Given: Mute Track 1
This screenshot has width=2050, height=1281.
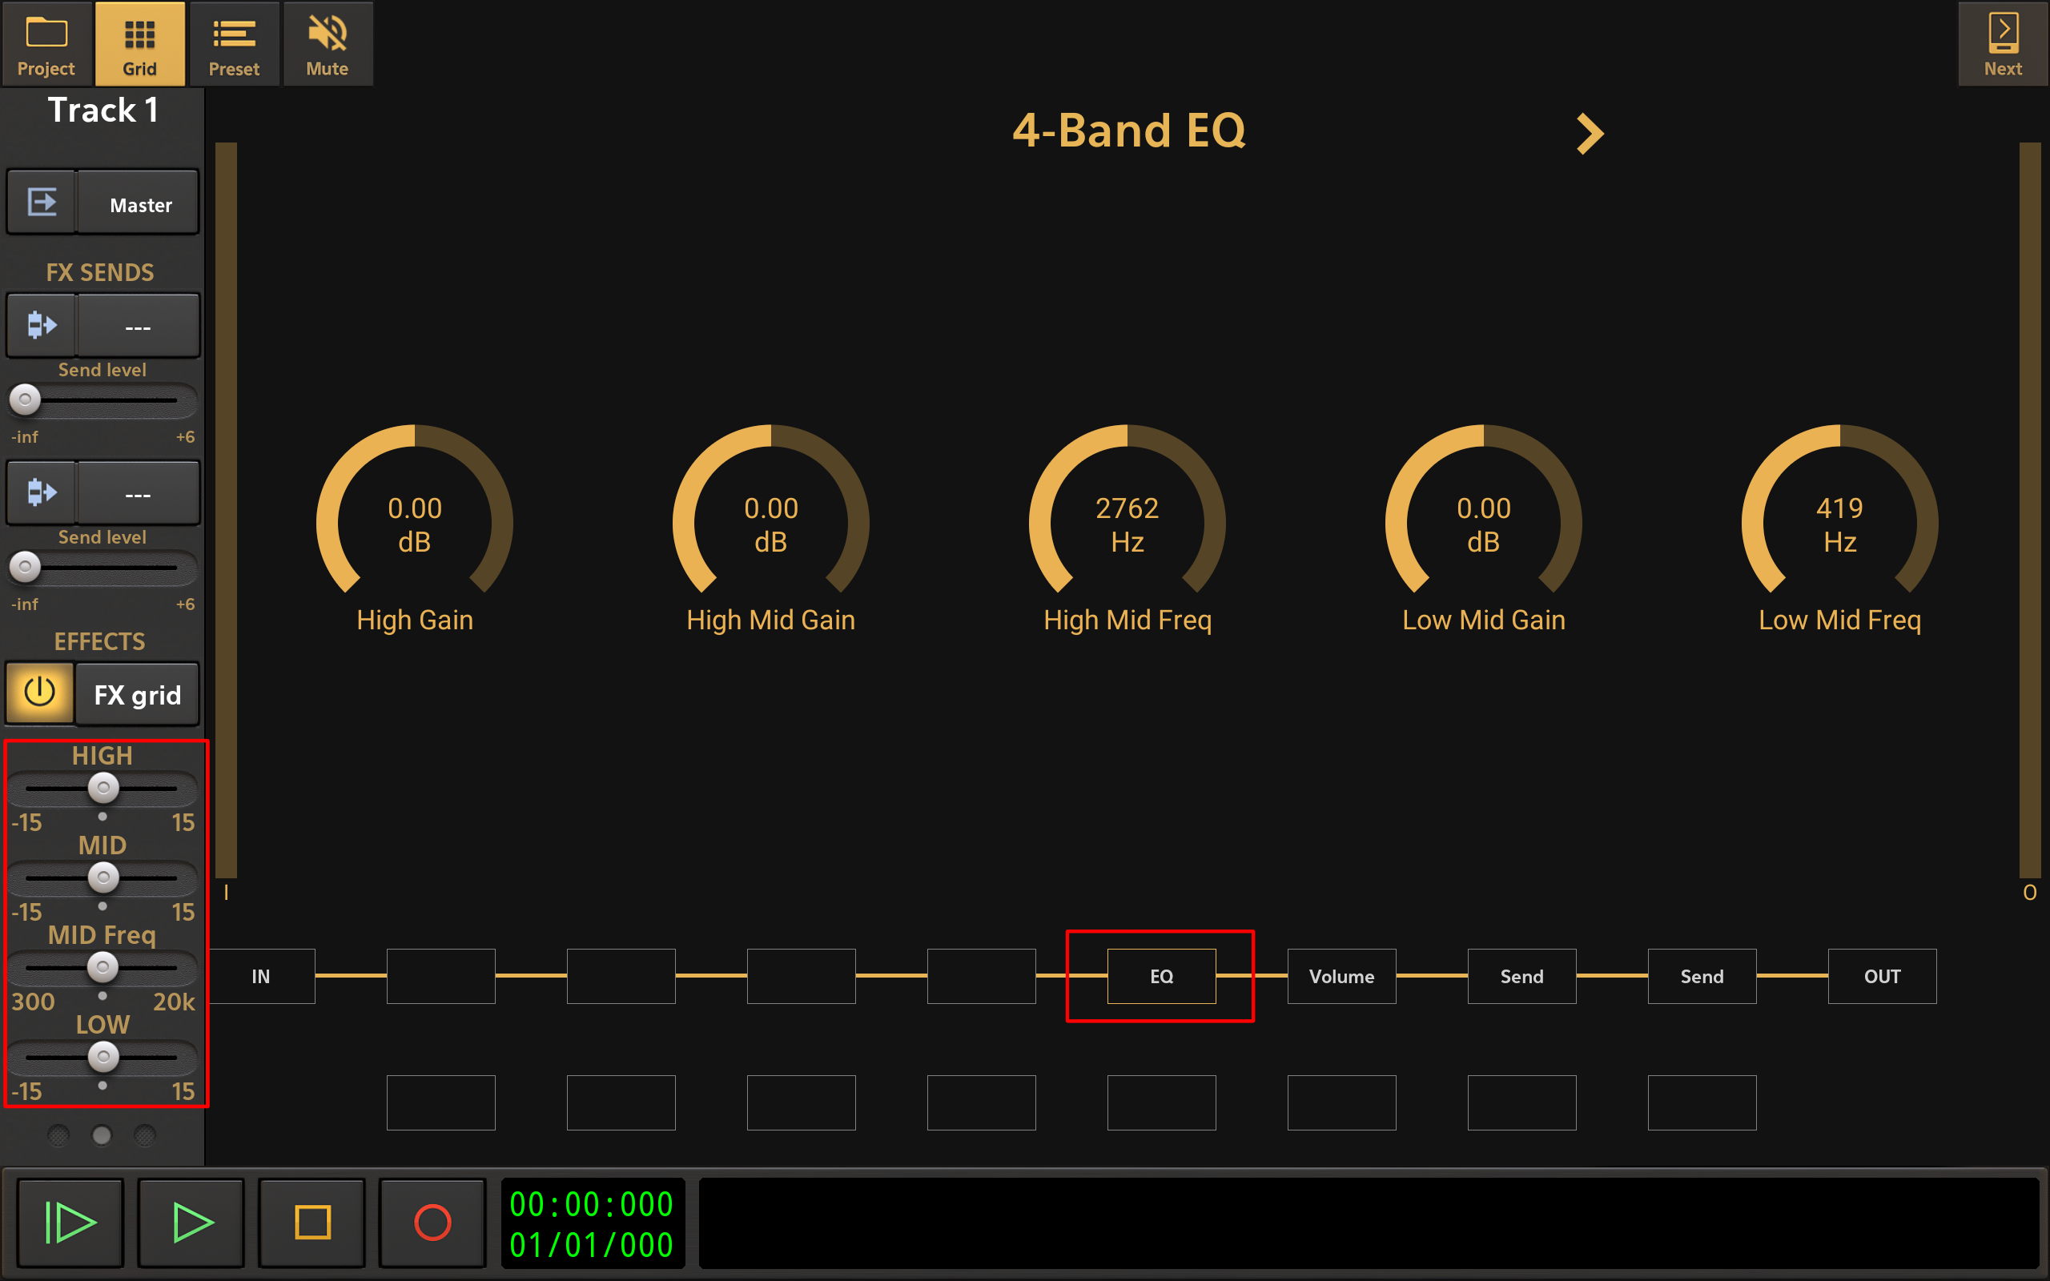Looking at the screenshot, I should tap(328, 44).
